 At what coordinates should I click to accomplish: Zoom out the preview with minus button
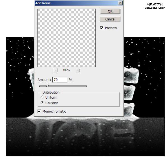[x=55, y=70]
